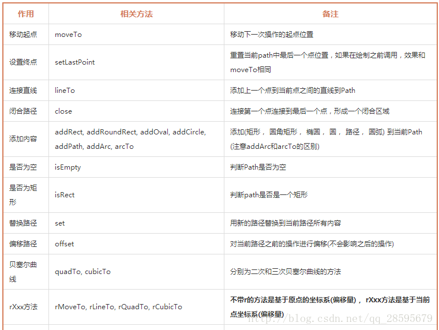Viewport: 439px width, 330px height.
Task: Click the isRect method text
Action: tap(65, 195)
